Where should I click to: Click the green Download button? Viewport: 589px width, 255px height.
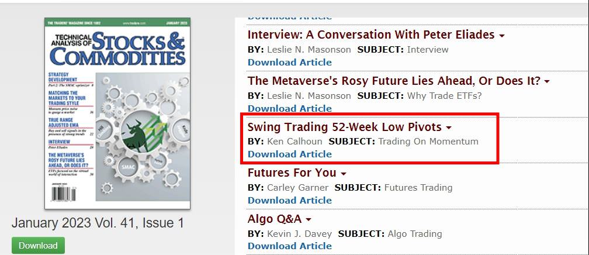[x=38, y=246]
